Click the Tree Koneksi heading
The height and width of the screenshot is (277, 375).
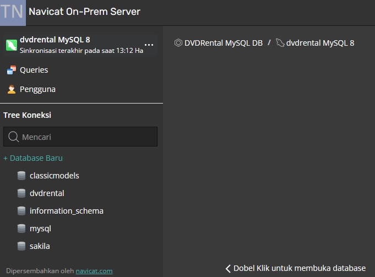27,115
